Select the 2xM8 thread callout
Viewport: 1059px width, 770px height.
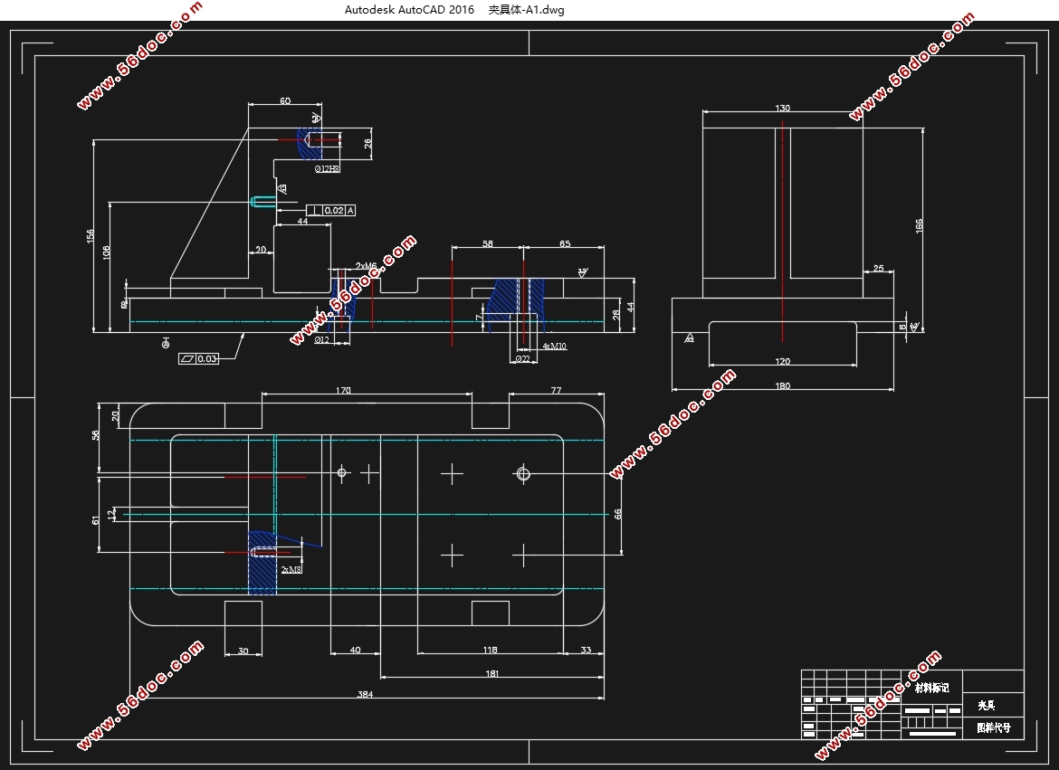coord(291,570)
